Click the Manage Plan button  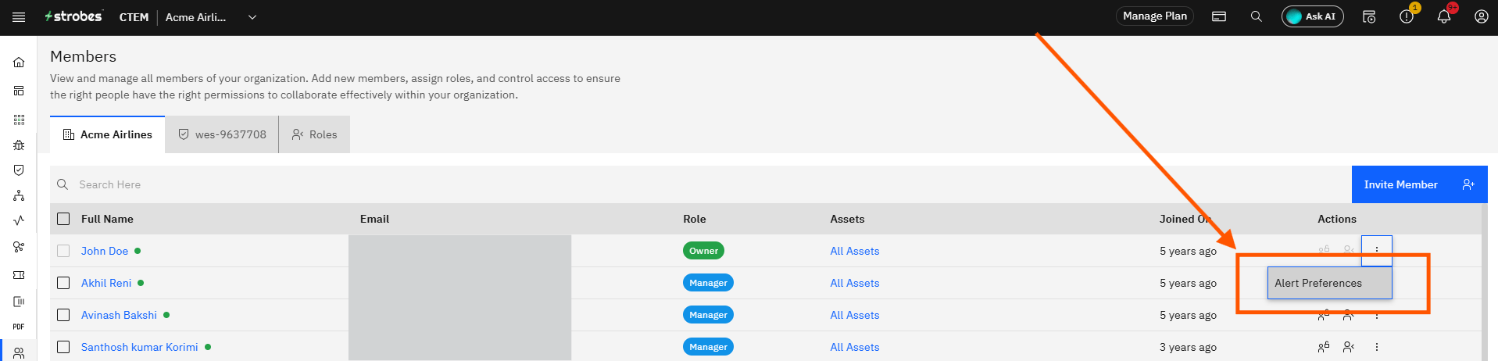coord(1154,16)
